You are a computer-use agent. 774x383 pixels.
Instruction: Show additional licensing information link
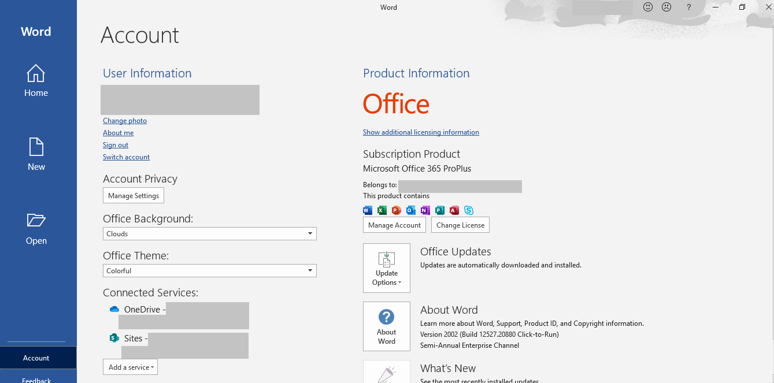click(421, 132)
